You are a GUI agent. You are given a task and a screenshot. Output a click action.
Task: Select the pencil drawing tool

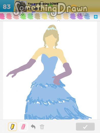(x=12, y=127)
